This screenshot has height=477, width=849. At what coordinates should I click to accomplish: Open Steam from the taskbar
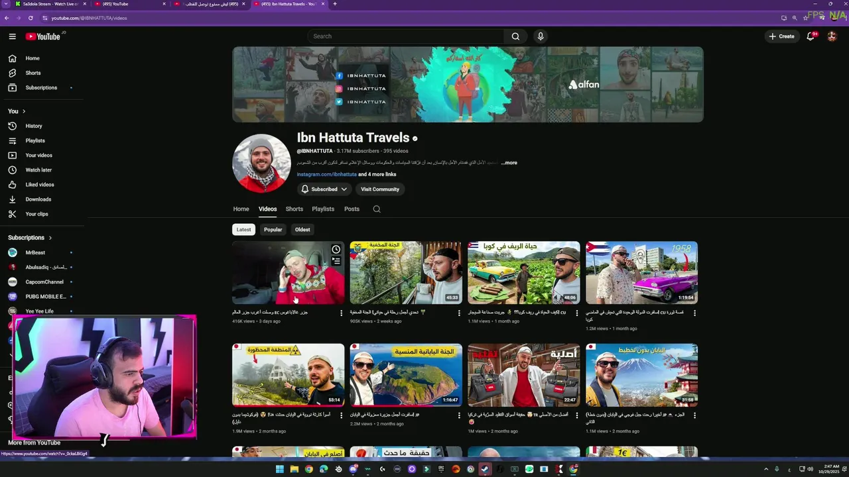485,469
